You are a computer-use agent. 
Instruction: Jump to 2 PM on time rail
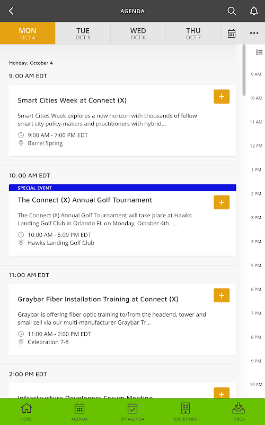pyautogui.click(x=256, y=193)
